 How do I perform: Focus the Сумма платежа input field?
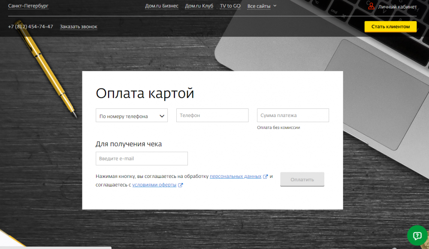[x=293, y=115]
